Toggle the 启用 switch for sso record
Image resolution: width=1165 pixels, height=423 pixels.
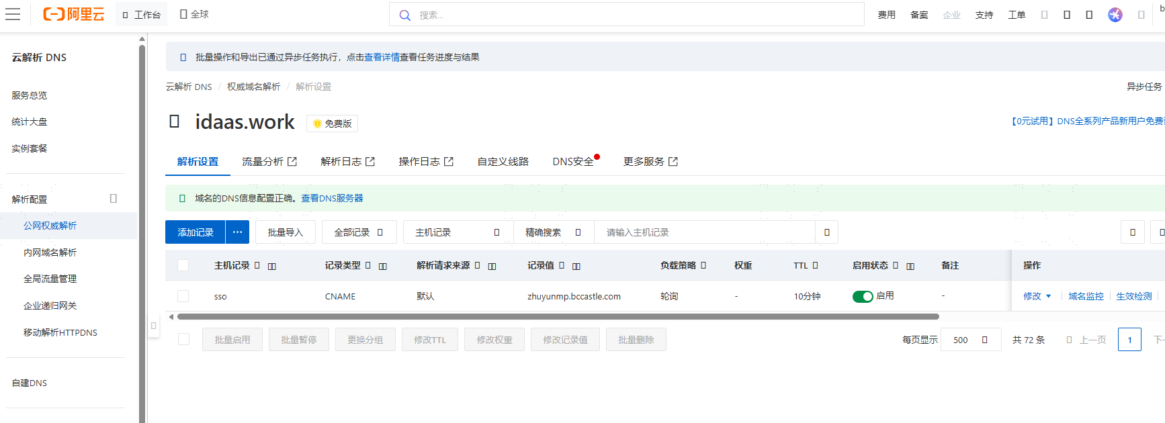(x=863, y=297)
